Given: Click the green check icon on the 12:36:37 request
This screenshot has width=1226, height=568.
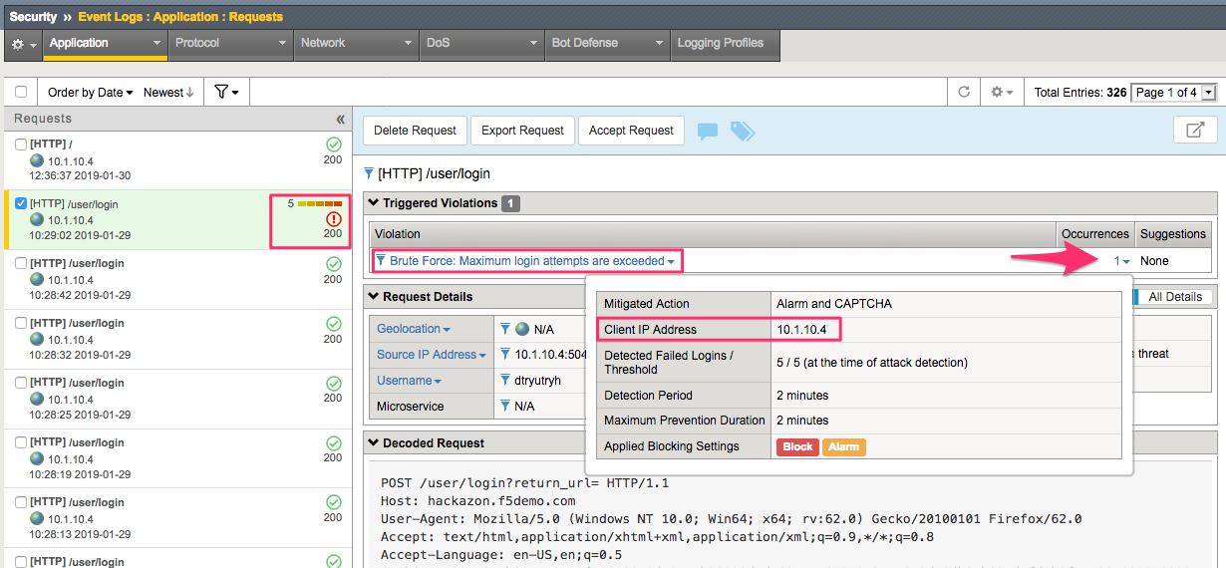Looking at the screenshot, I should click(x=333, y=144).
